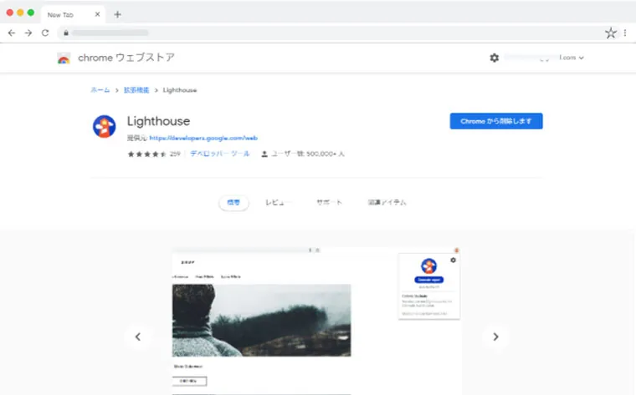636x395 pixels.
Task: Open web store settings gear
Action: [494, 58]
